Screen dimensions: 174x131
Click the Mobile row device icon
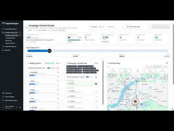pyautogui.click(x=30, y=82)
